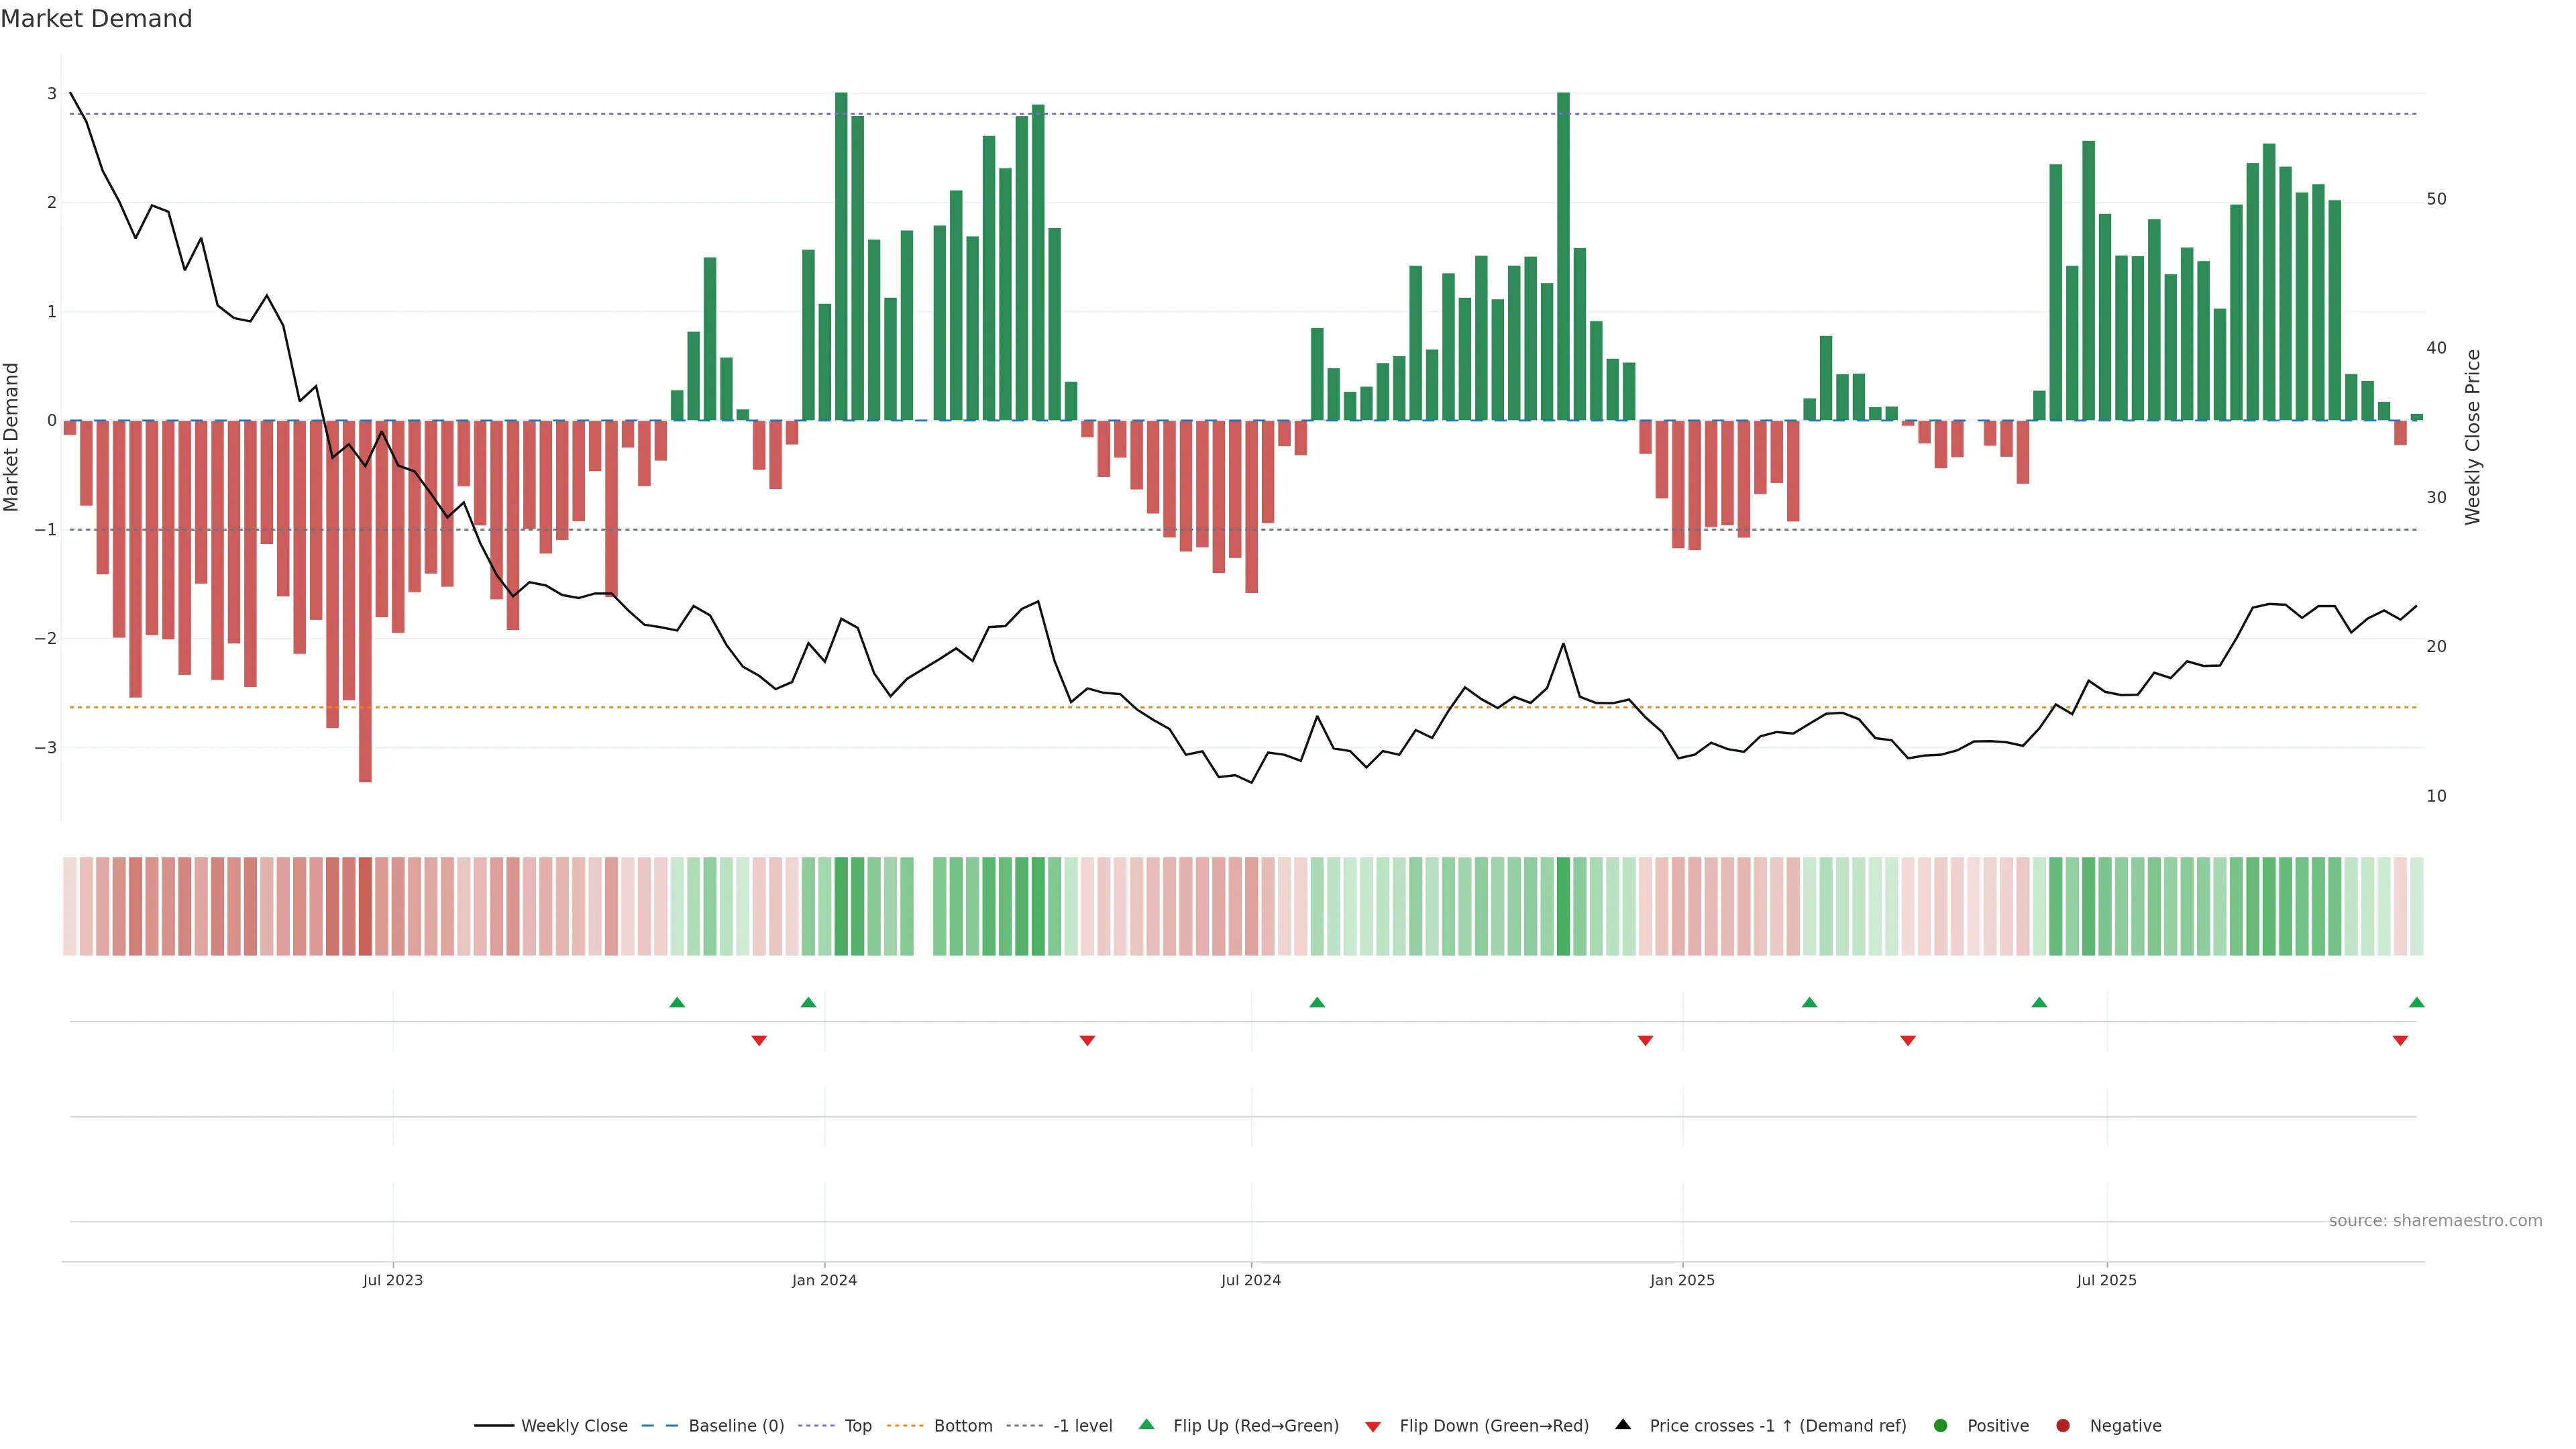
Task: Toggle the Weekly Close legend entry
Action: [574, 1425]
